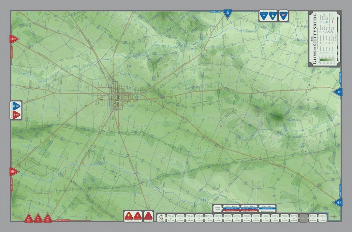Click the Night box on the time track

coord(303,218)
